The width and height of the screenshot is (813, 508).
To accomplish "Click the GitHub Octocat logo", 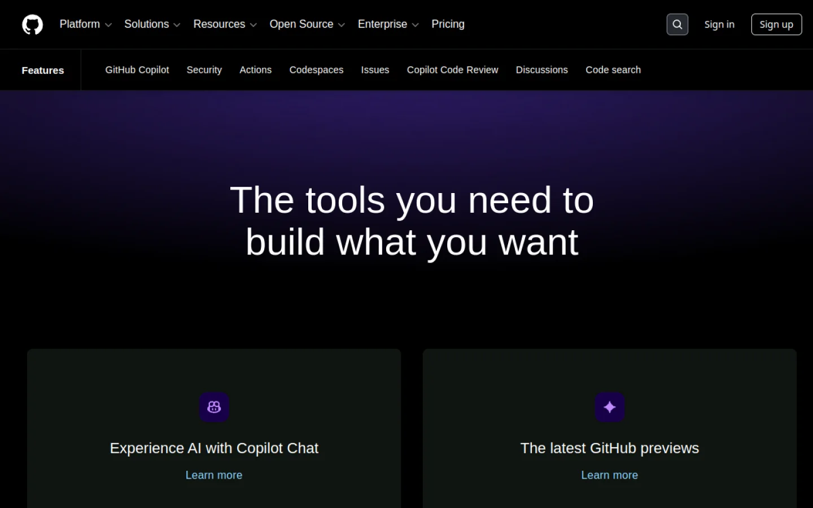I will click(32, 24).
